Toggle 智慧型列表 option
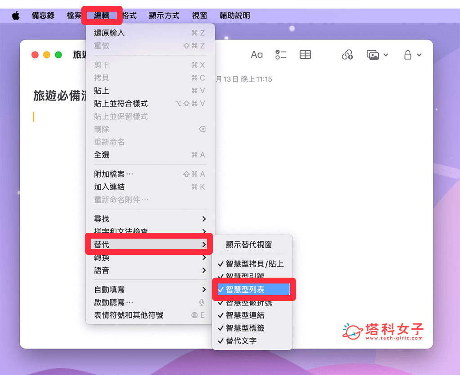 [253, 289]
